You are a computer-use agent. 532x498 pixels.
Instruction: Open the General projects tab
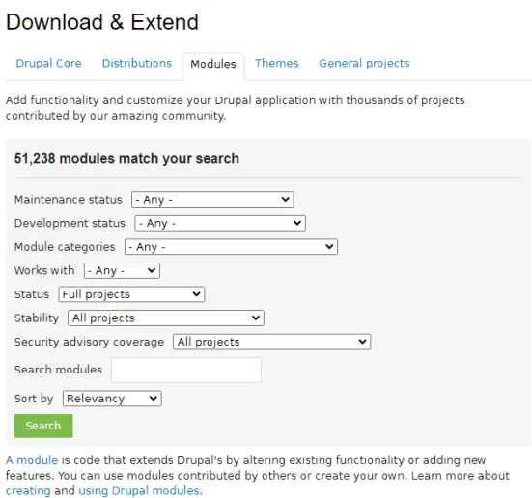click(364, 64)
